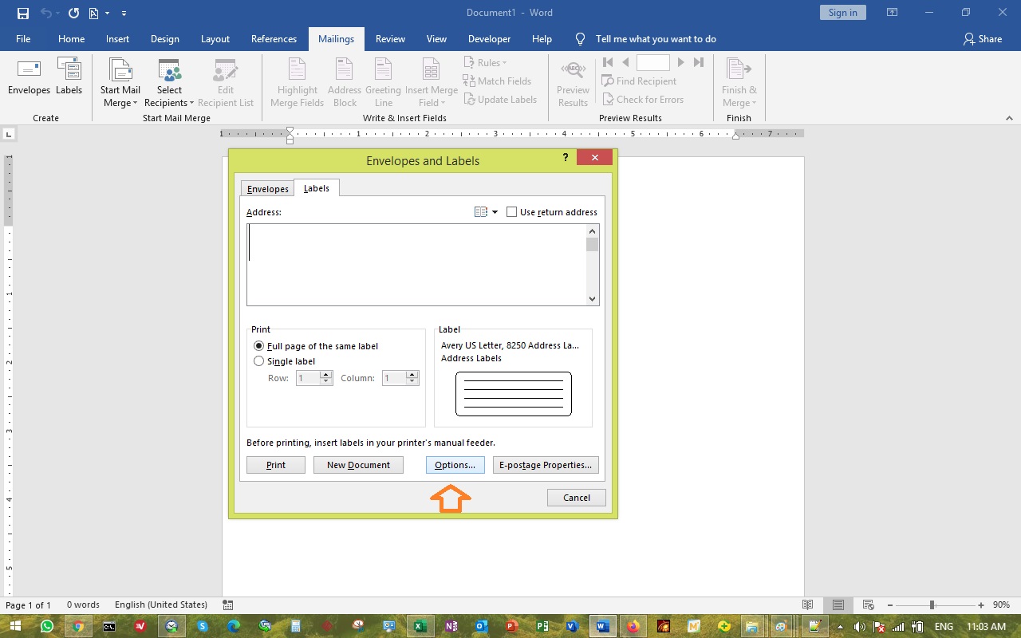Click the label preview thumbnail

coord(514,393)
